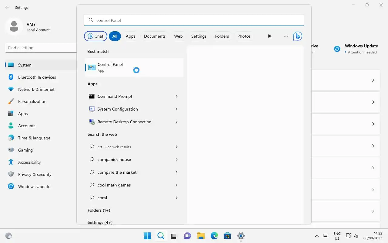Click the 'Find a setting' search field
Screen dimensions: 388x243
point(41,48)
